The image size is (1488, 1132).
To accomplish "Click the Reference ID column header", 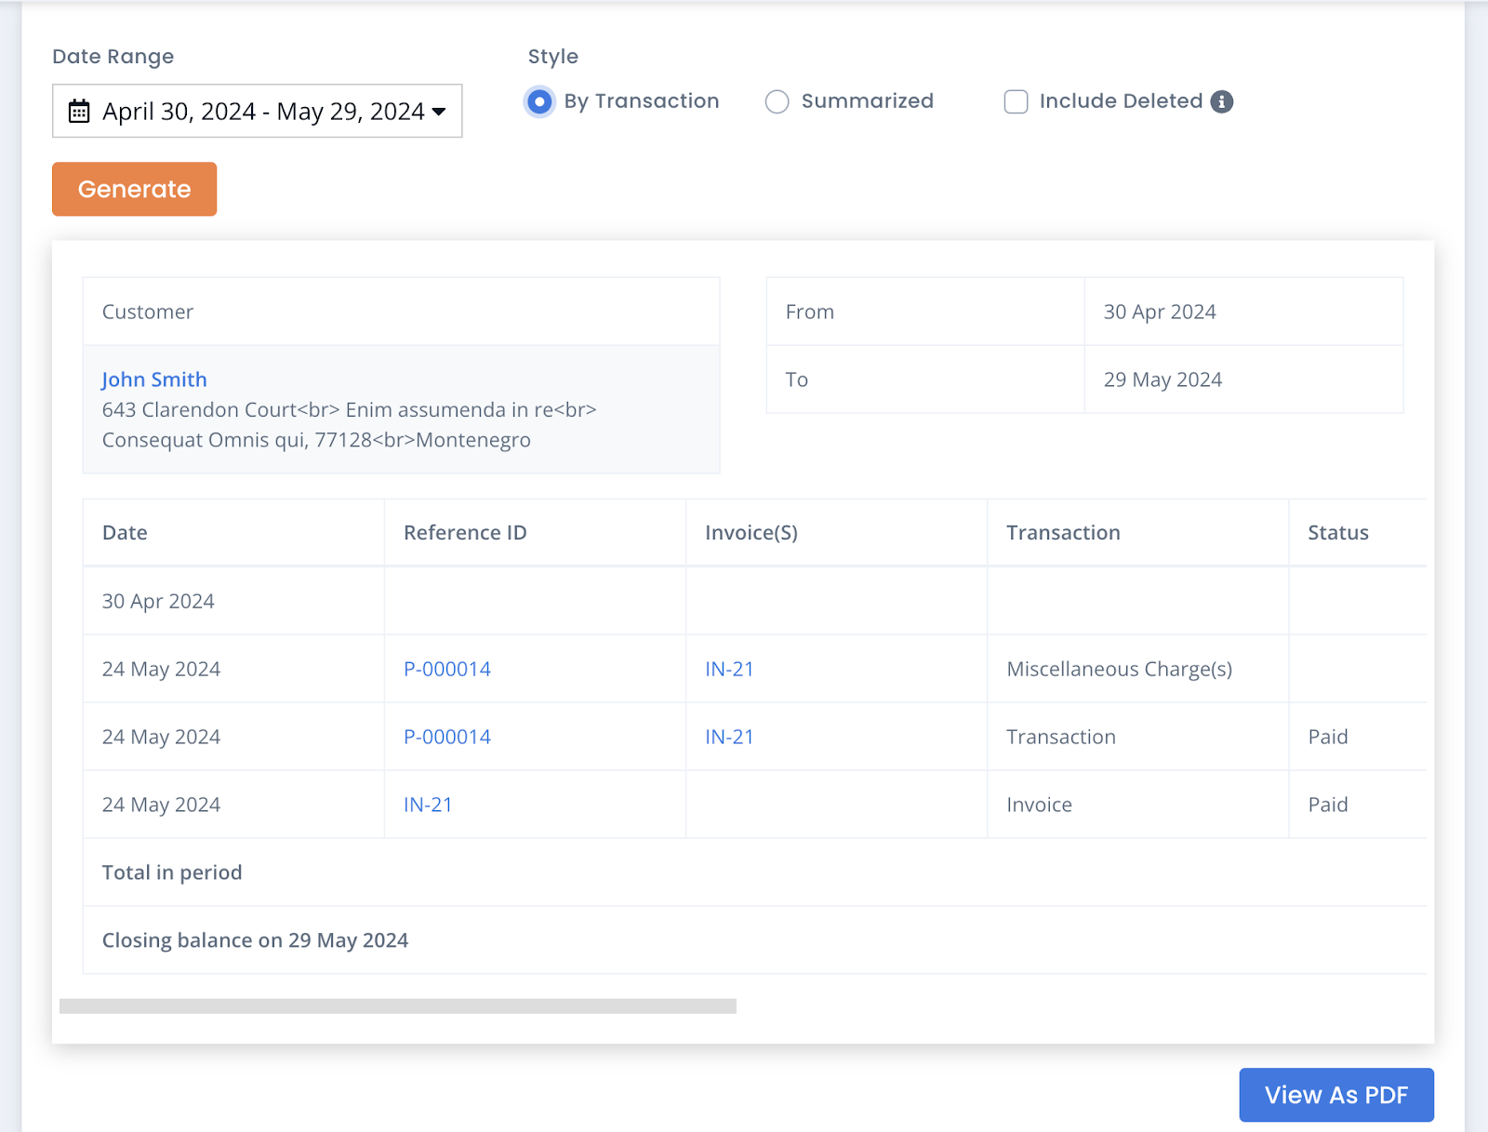I will pyautogui.click(x=535, y=533).
